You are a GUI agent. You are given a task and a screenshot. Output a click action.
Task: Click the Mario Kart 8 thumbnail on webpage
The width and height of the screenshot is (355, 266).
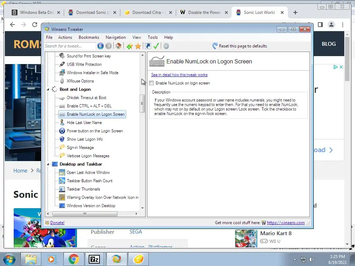[246, 239]
